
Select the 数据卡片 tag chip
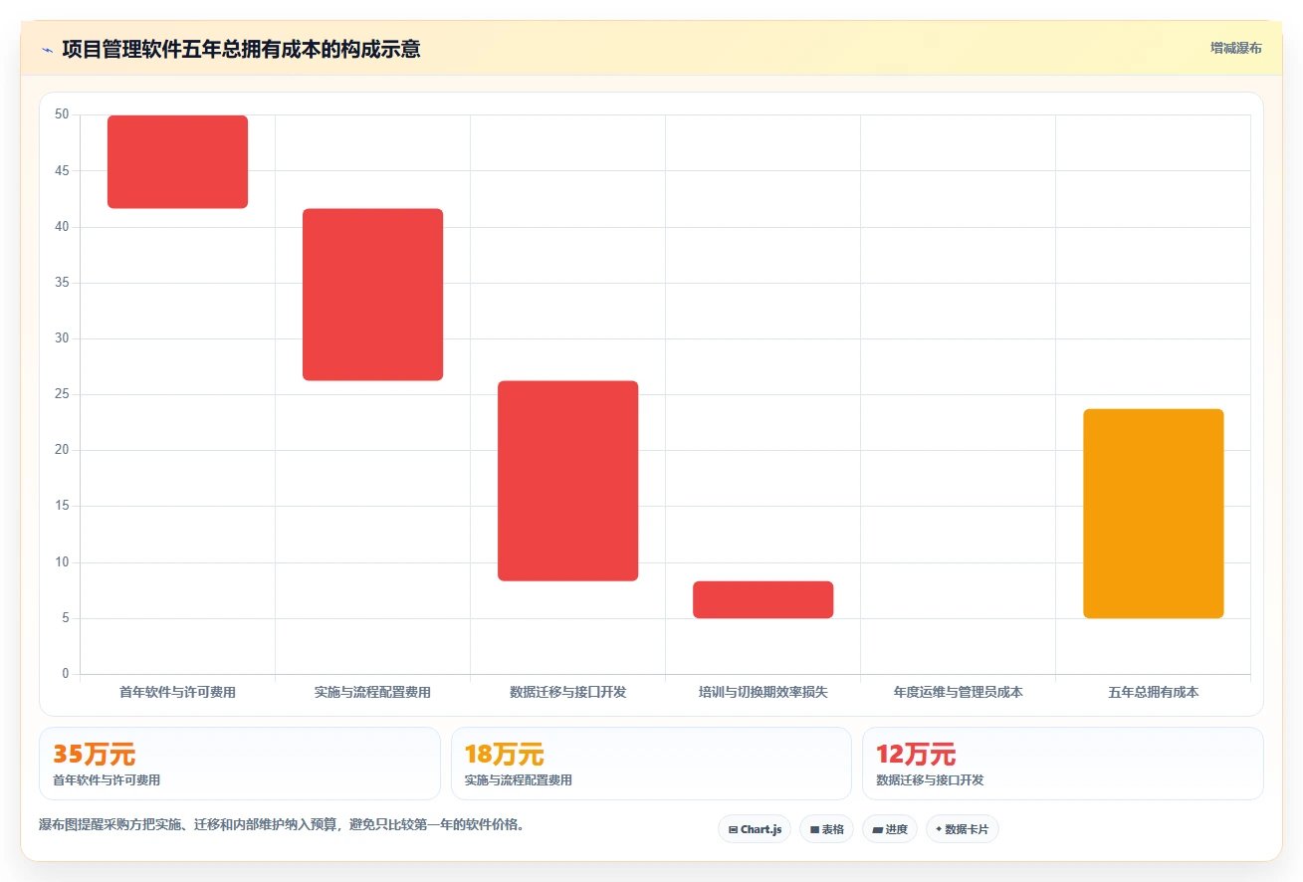(x=962, y=829)
